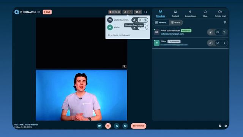
Task: Click muted mic indicator on black tile
Action: (x=124, y=66)
